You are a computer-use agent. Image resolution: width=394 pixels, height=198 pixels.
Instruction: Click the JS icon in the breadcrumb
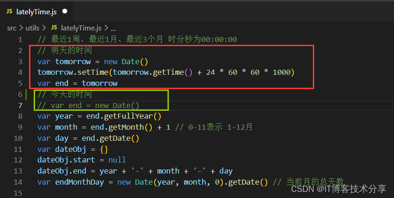(54, 27)
